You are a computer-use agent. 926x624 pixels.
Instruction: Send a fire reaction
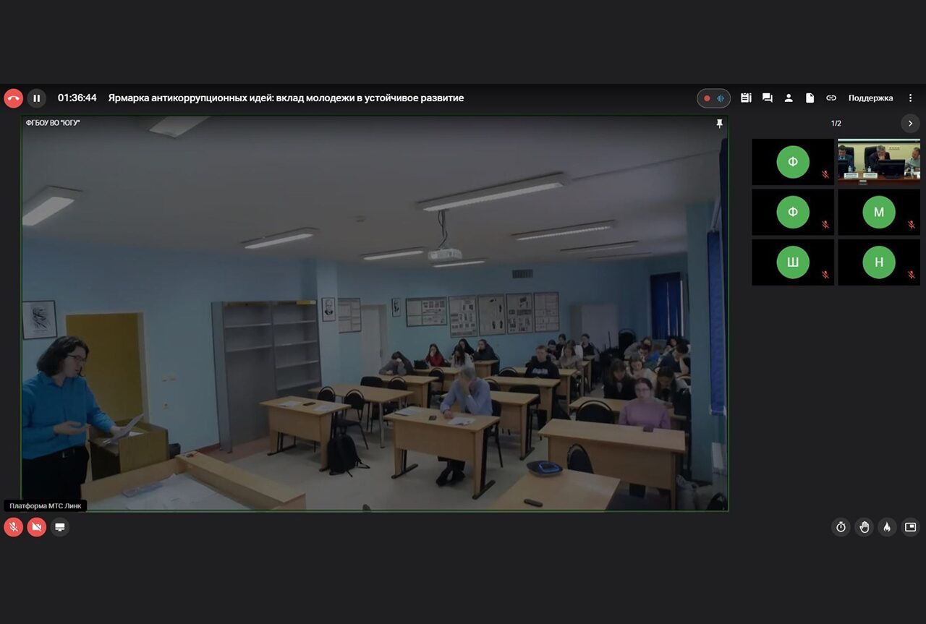[887, 527]
